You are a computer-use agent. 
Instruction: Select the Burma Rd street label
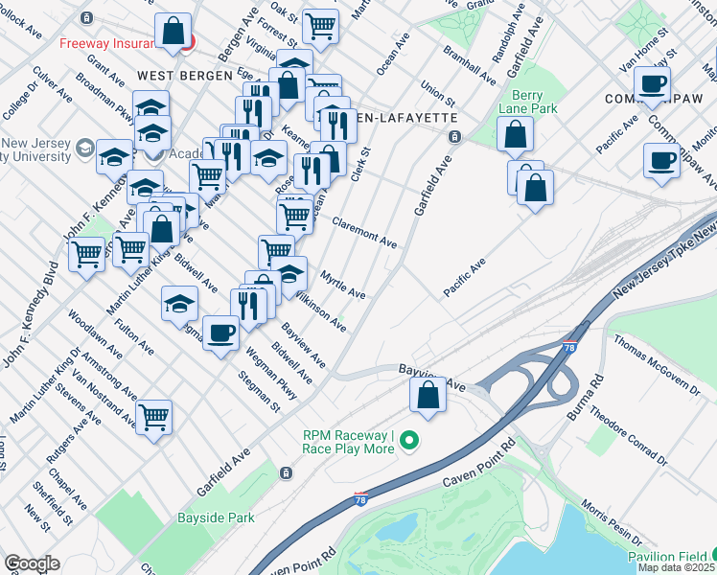tap(586, 398)
